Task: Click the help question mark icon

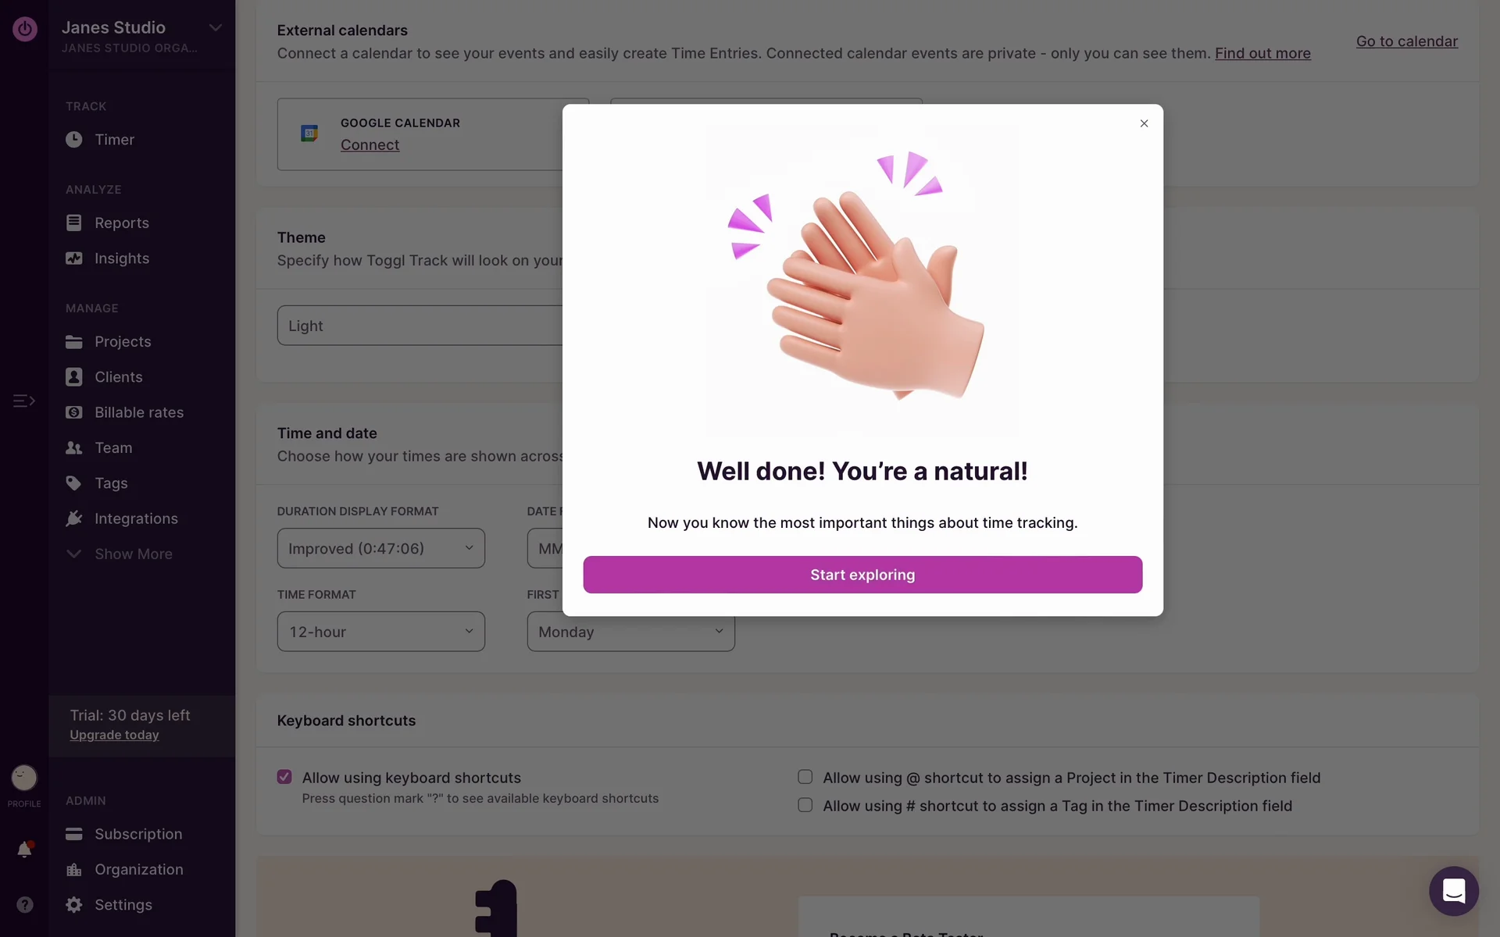Action: pyautogui.click(x=24, y=904)
